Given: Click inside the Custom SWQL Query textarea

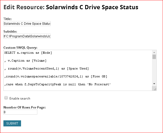Looking at the screenshot, I should (x=78, y=70).
